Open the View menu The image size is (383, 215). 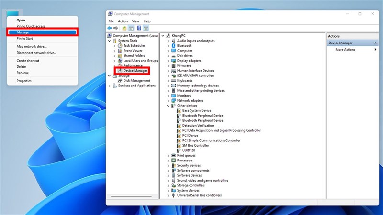pos(135,21)
